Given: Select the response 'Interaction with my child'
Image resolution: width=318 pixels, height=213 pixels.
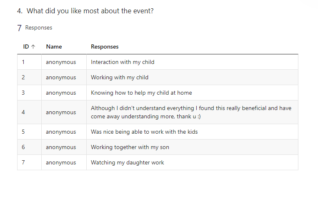Looking at the screenshot, I should (123, 62).
